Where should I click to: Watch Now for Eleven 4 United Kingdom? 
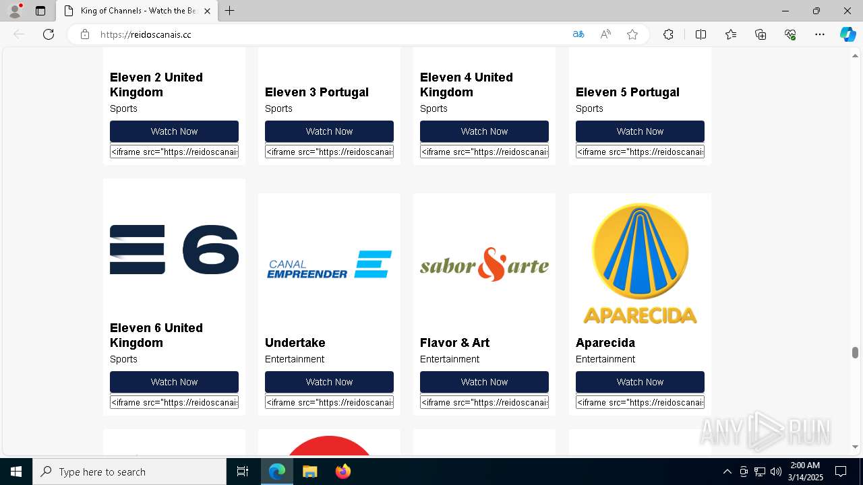(x=484, y=131)
